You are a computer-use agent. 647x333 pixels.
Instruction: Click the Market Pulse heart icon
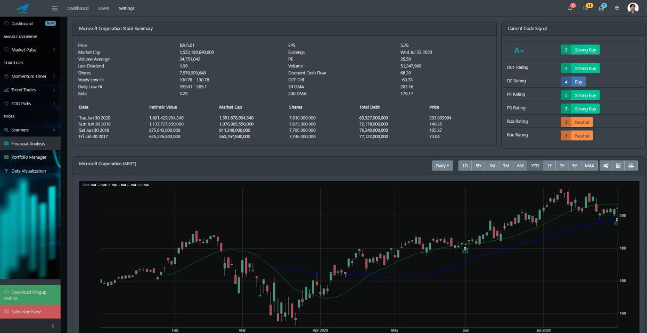[x=6, y=50]
